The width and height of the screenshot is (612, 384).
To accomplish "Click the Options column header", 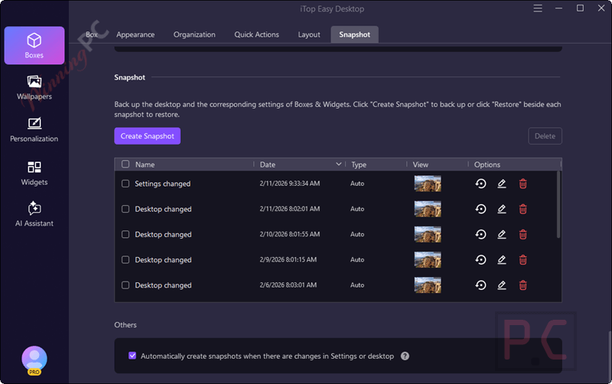I will coord(487,164).
